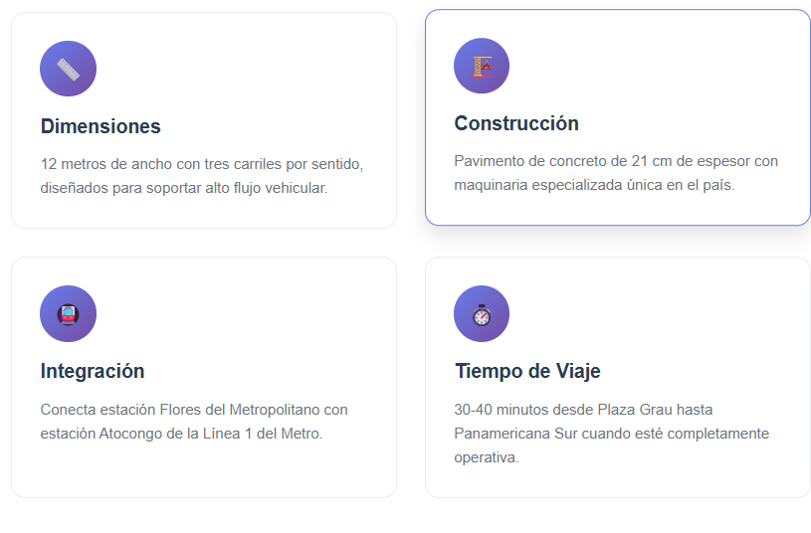The height and width of the screenshot is (533, 811).
Task: Click the purple circle around the train
Action: pyautogui.click(x=68, y=314)
